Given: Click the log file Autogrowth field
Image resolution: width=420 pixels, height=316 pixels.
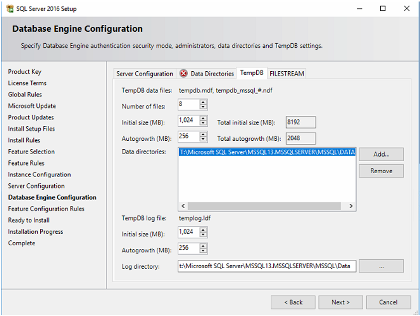Looking at the screenshot, I should tap(189, 248).
